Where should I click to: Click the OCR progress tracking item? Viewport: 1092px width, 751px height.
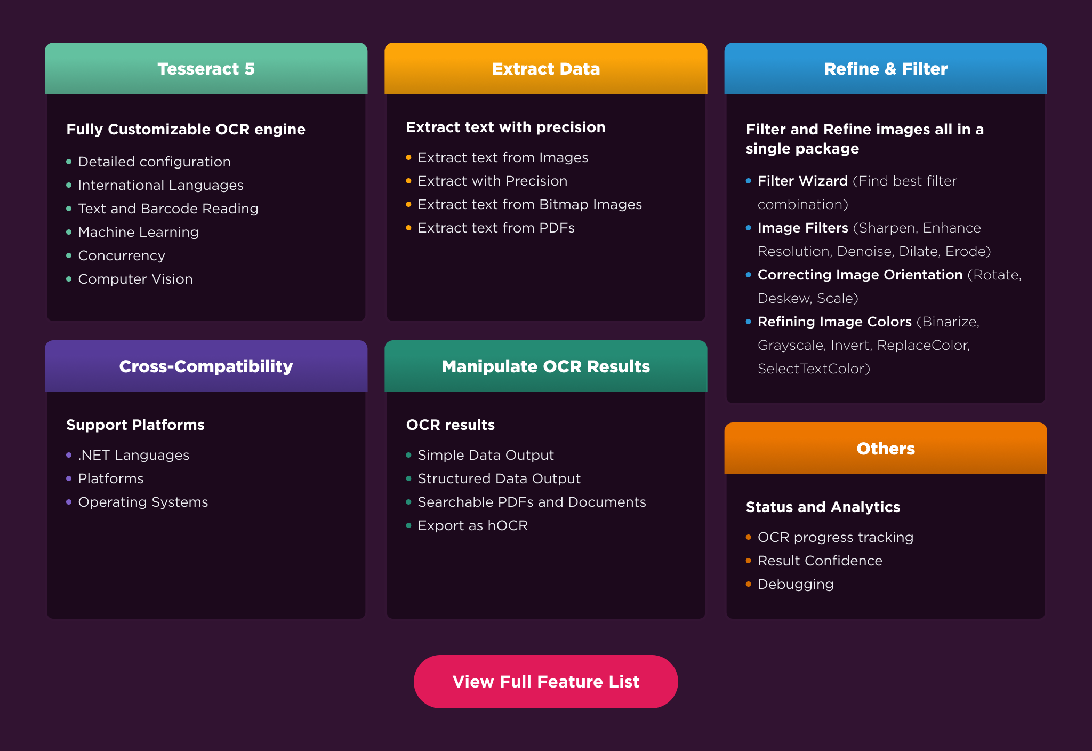click(x=835, y=537)
